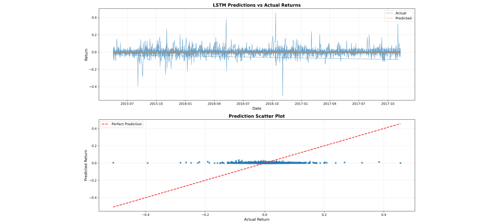This screenshot has height=224, width=498.
Task: Click the "Return" y-axis label of top chart
Action: (x=86, y=55)
